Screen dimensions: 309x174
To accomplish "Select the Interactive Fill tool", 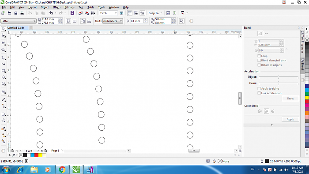I will pyautogui.click(x=4, y=135).
